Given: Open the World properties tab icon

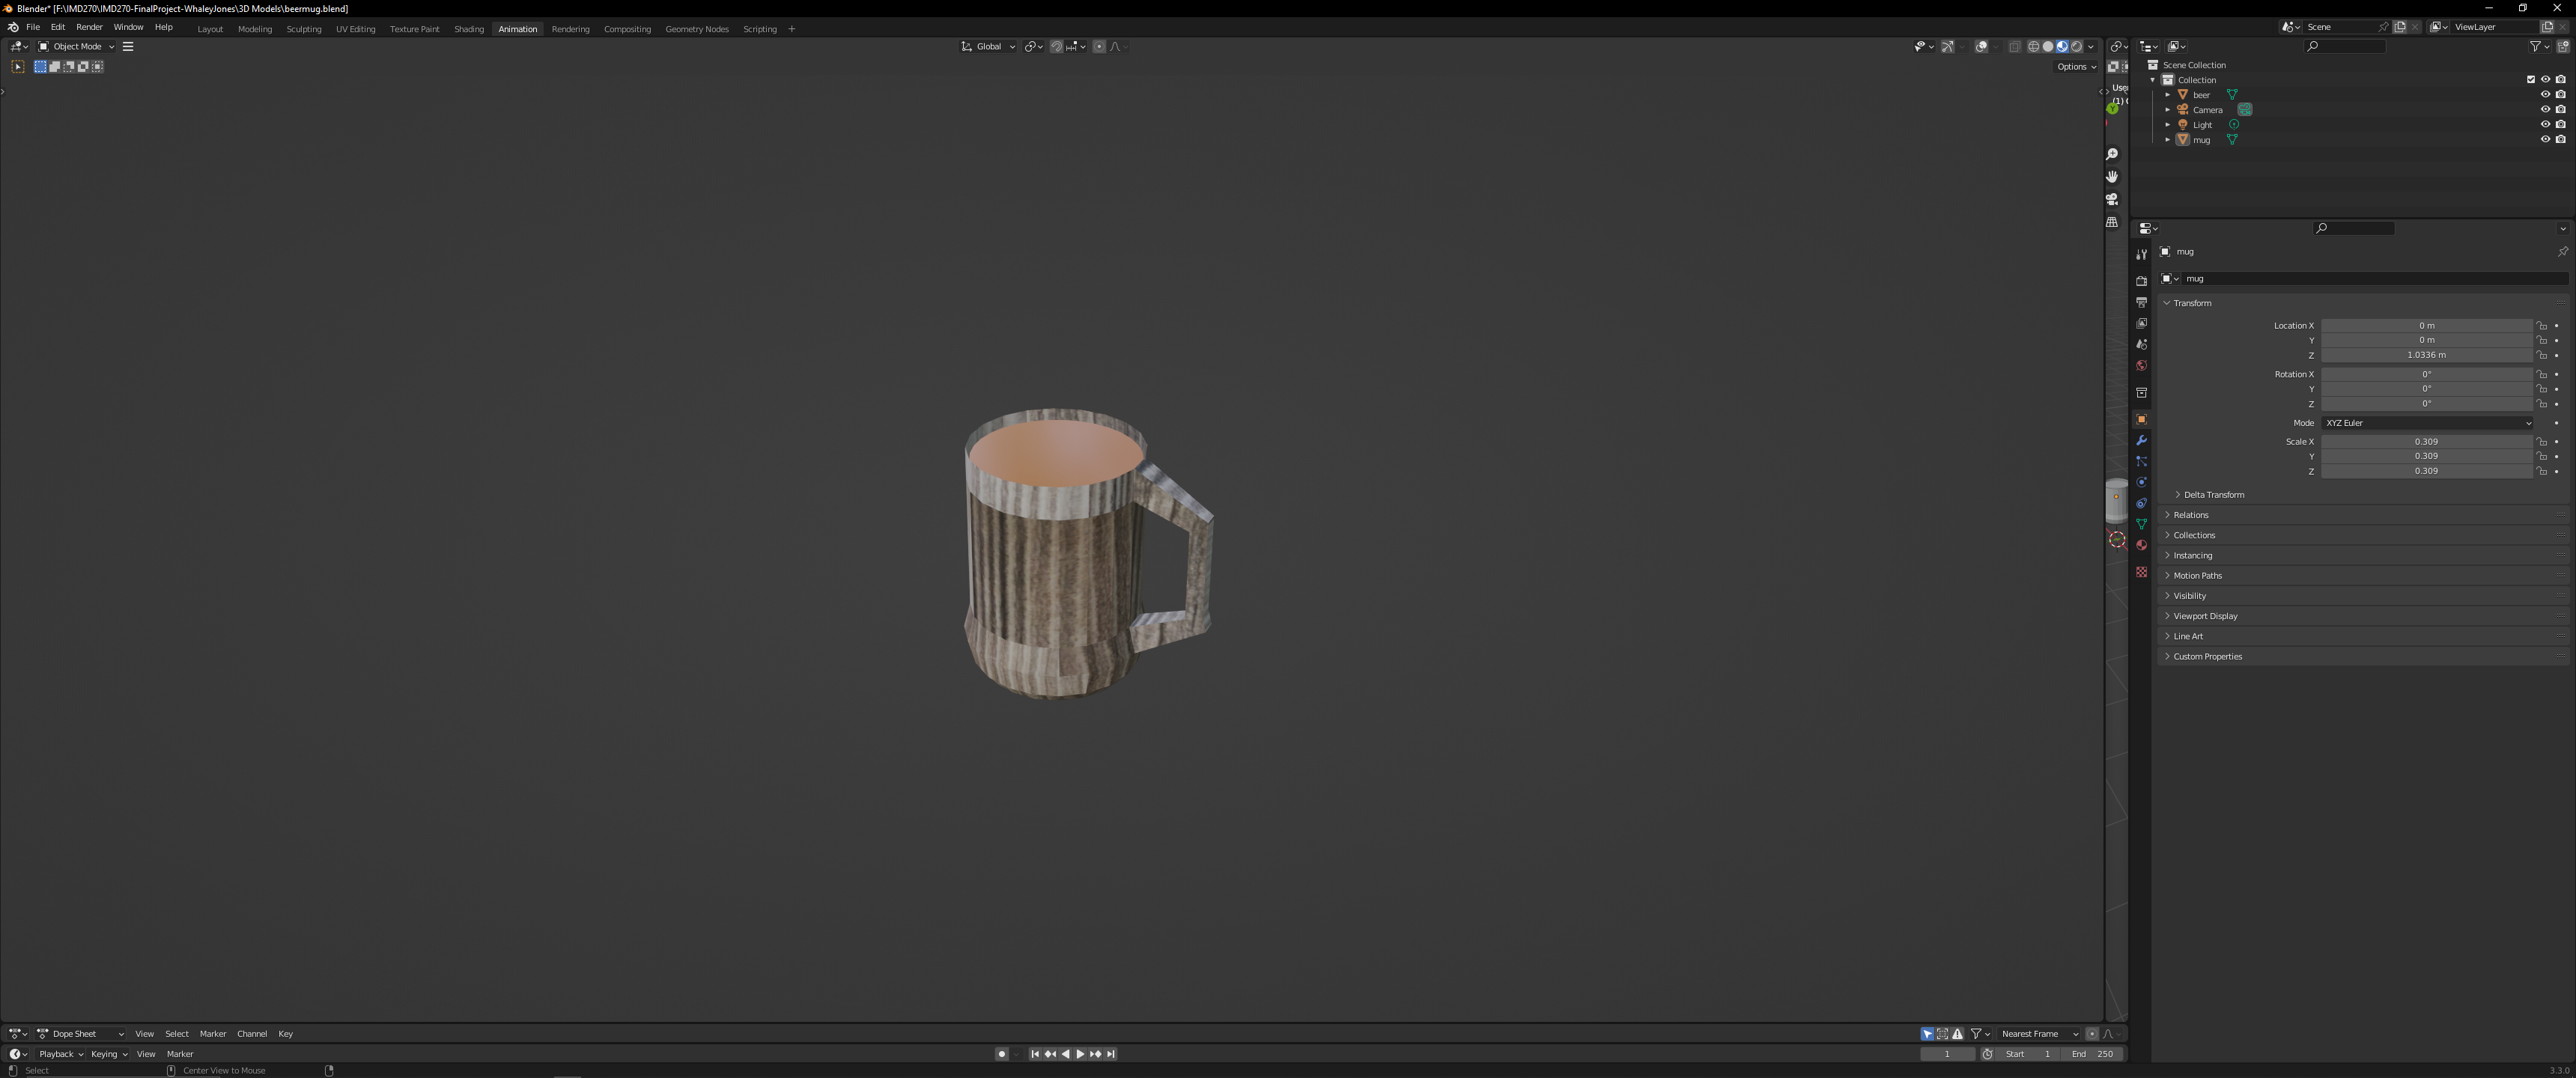Looking at the screenshot, I should pyautogui.click(x=2141, y=366).
